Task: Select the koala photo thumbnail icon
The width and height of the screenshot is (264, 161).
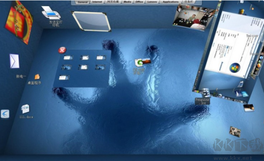Action: 235,132
